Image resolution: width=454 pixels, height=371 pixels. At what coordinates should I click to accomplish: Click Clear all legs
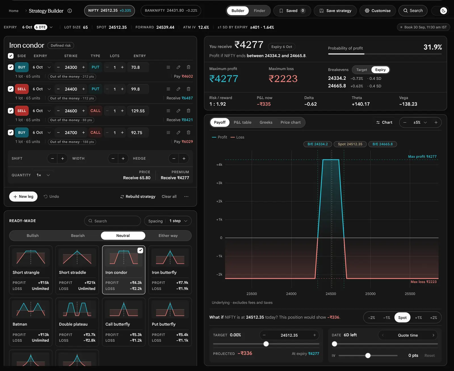coord(169,196)
